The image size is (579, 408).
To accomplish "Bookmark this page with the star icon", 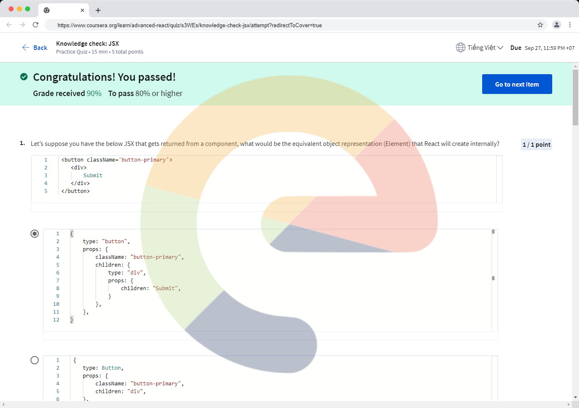I will pyautogui.click(x=540, y=25).
